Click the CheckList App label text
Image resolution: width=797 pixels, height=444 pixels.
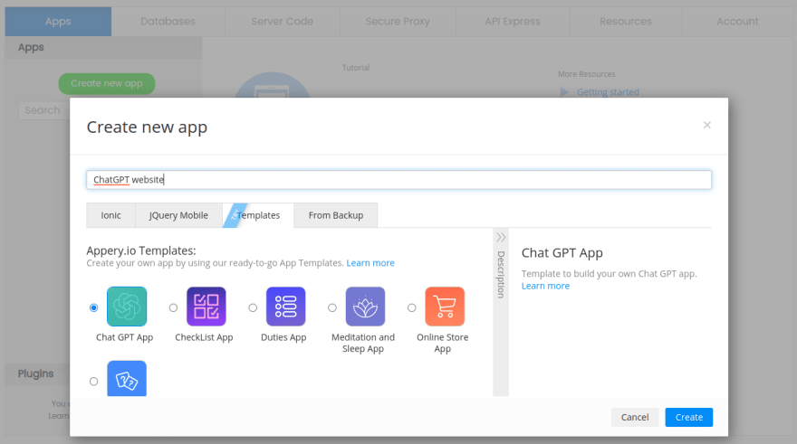(204, 337)
